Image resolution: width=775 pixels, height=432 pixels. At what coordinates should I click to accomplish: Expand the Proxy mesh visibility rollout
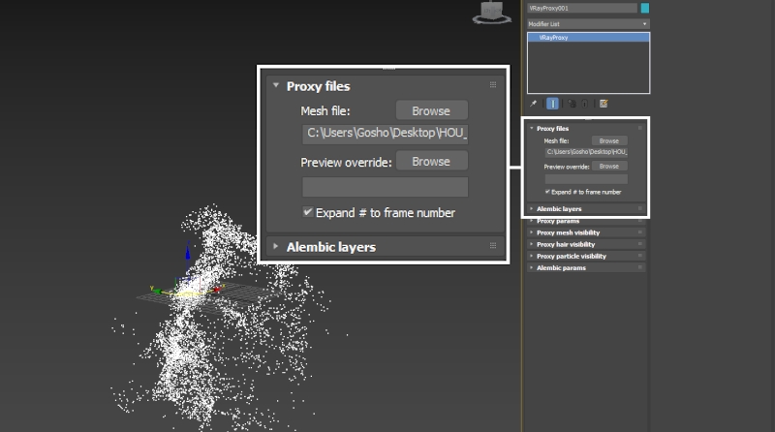point(568,232)
